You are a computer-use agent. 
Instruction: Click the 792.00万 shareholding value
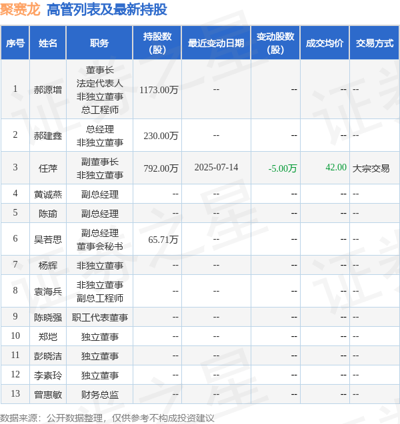pyautogui.click(x=161, y=168)
